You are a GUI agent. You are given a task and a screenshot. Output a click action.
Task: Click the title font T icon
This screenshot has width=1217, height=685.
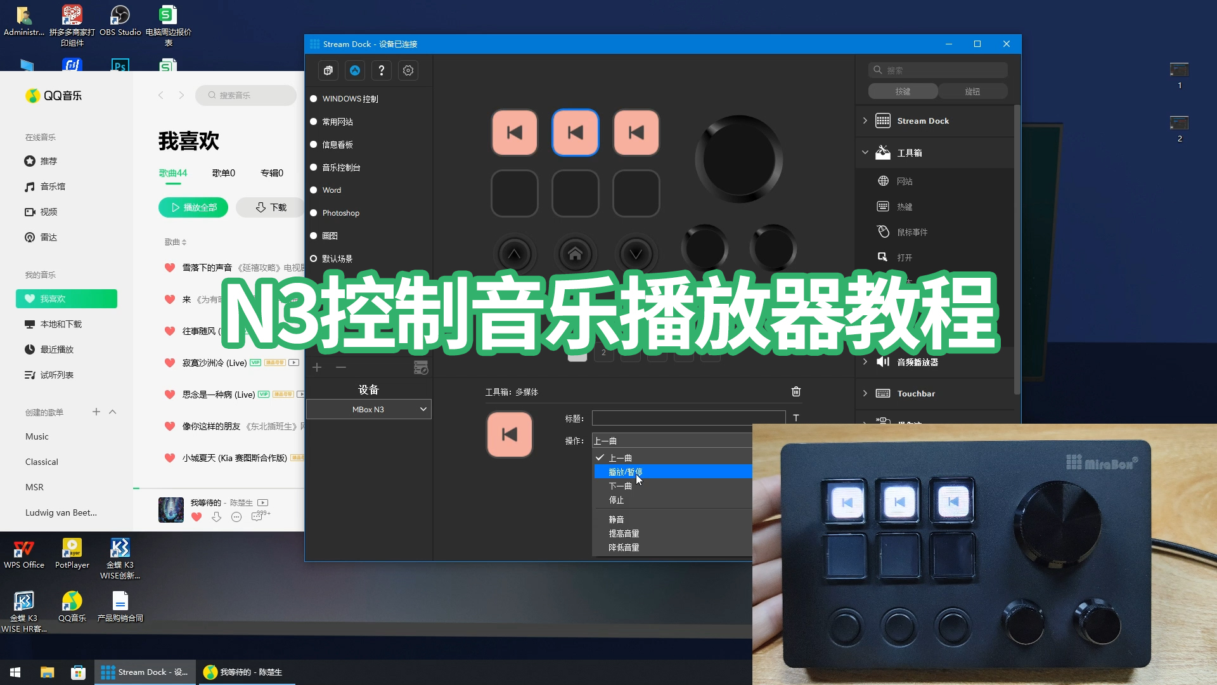tap(796, 418)
